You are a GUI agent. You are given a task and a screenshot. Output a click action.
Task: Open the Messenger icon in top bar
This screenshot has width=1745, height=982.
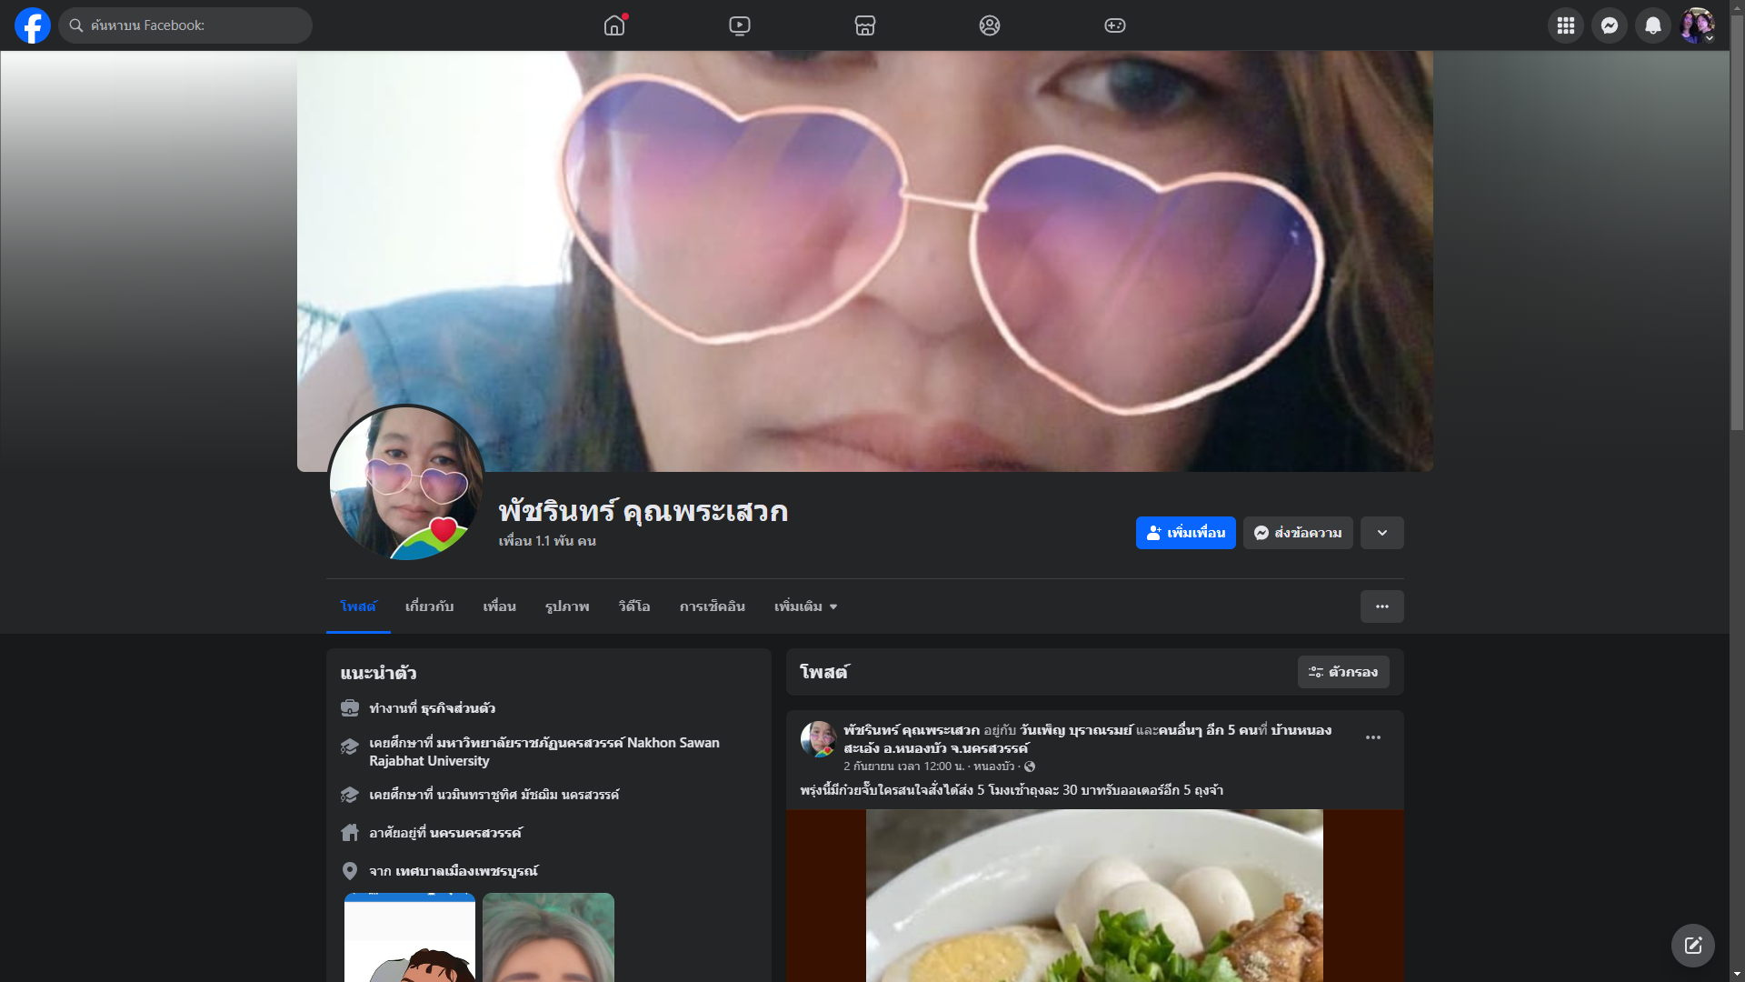(x=1609, y=25)
